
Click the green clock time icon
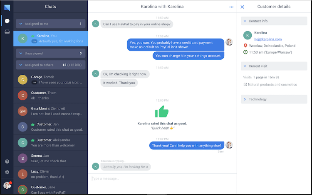coord(245,52)
